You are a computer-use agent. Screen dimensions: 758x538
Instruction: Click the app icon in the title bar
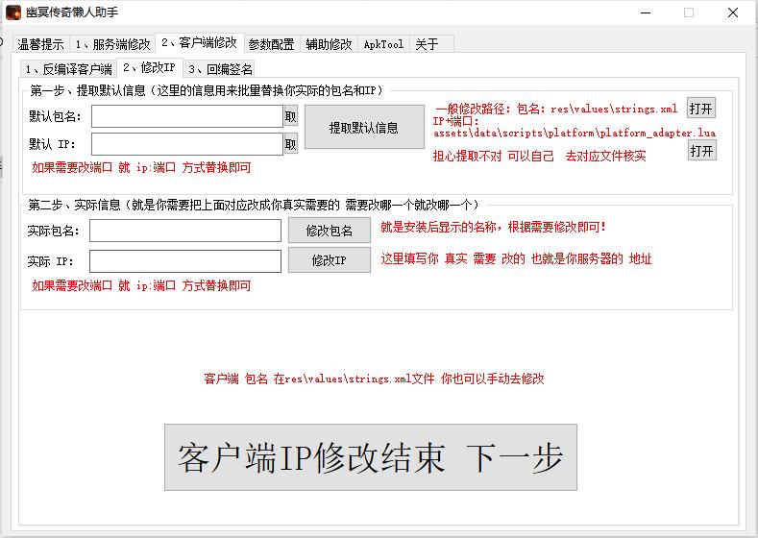click(x=13, y=12)
